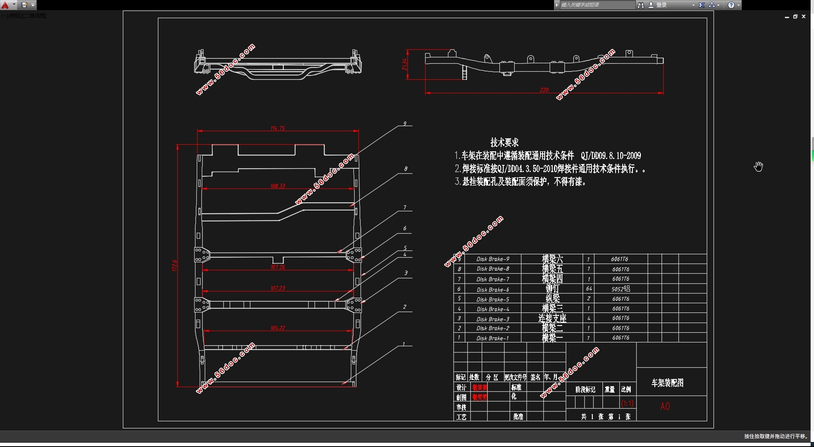Image resolution: width=814 pixels, height=447 pixels.
Task: Select the 技术要求 heading text
Action: coord(504,143)
